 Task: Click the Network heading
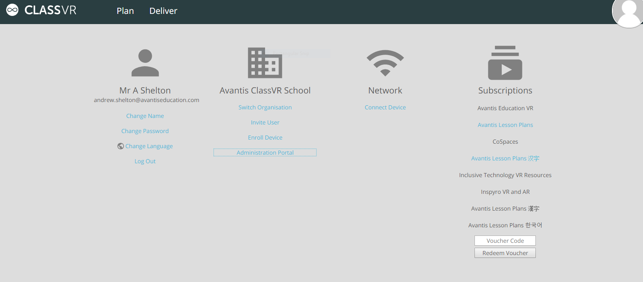pyautogui.click(x=385, y=91)
